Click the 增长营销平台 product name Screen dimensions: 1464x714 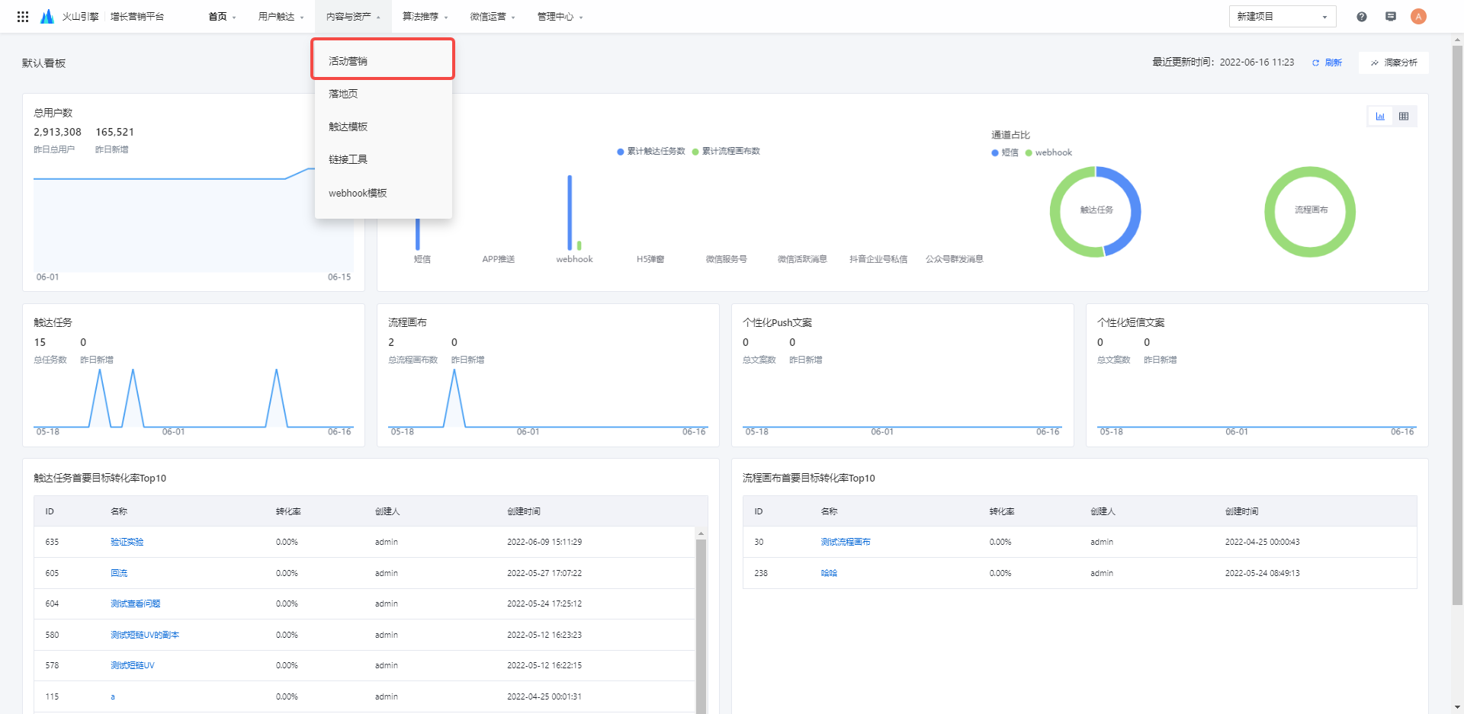[x=137, y=16]
